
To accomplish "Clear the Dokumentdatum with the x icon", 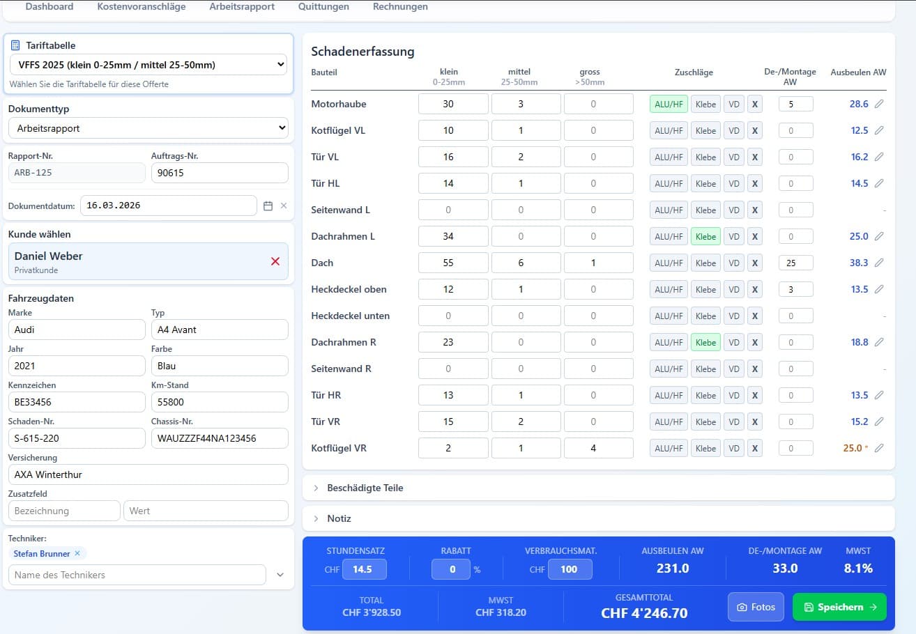I will click(284, 206).
